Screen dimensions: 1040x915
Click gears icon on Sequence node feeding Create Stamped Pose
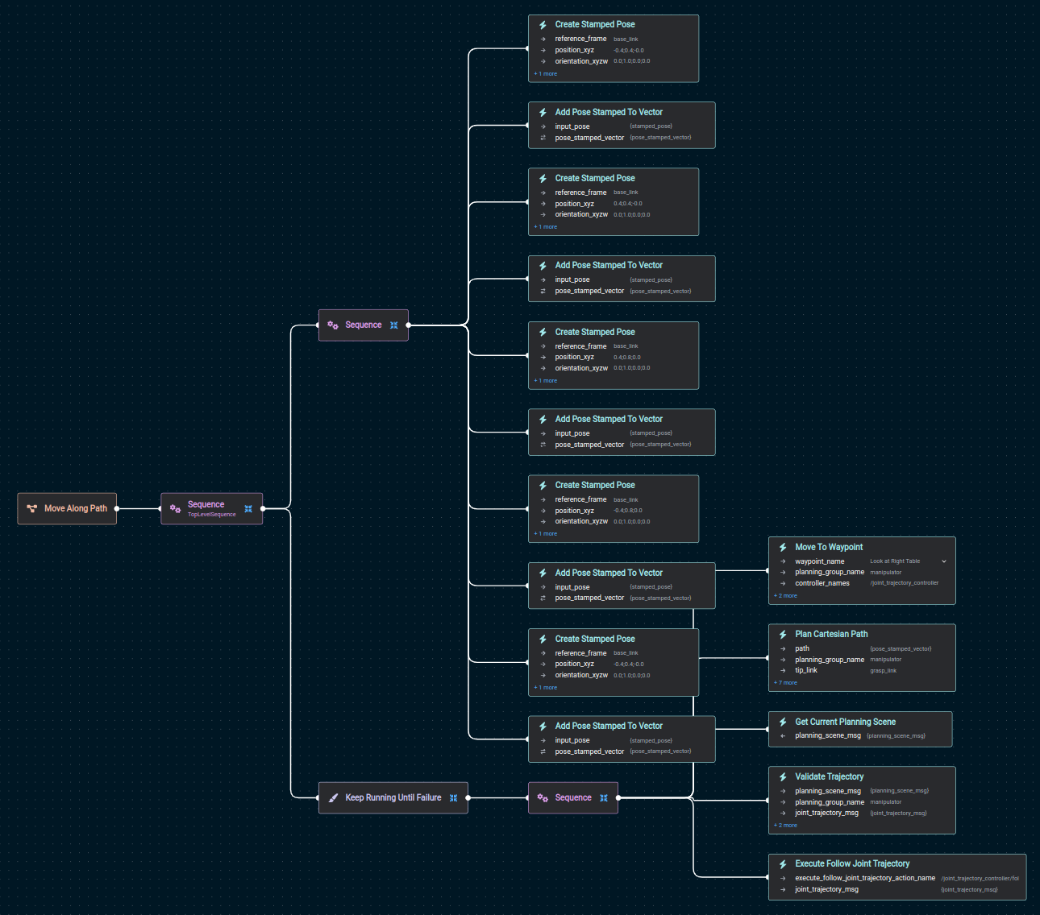[x=333, y=325]
